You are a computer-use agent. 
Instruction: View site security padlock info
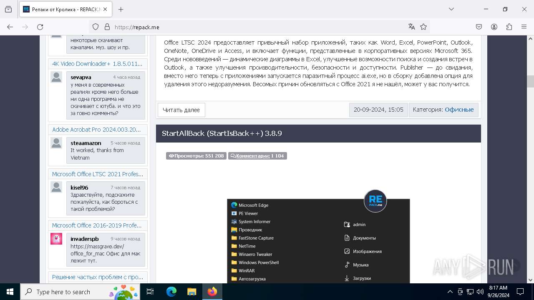tap(107, 27)
